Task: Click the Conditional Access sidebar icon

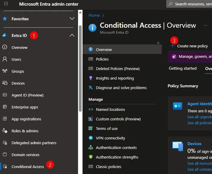Action: pos(5,167)
